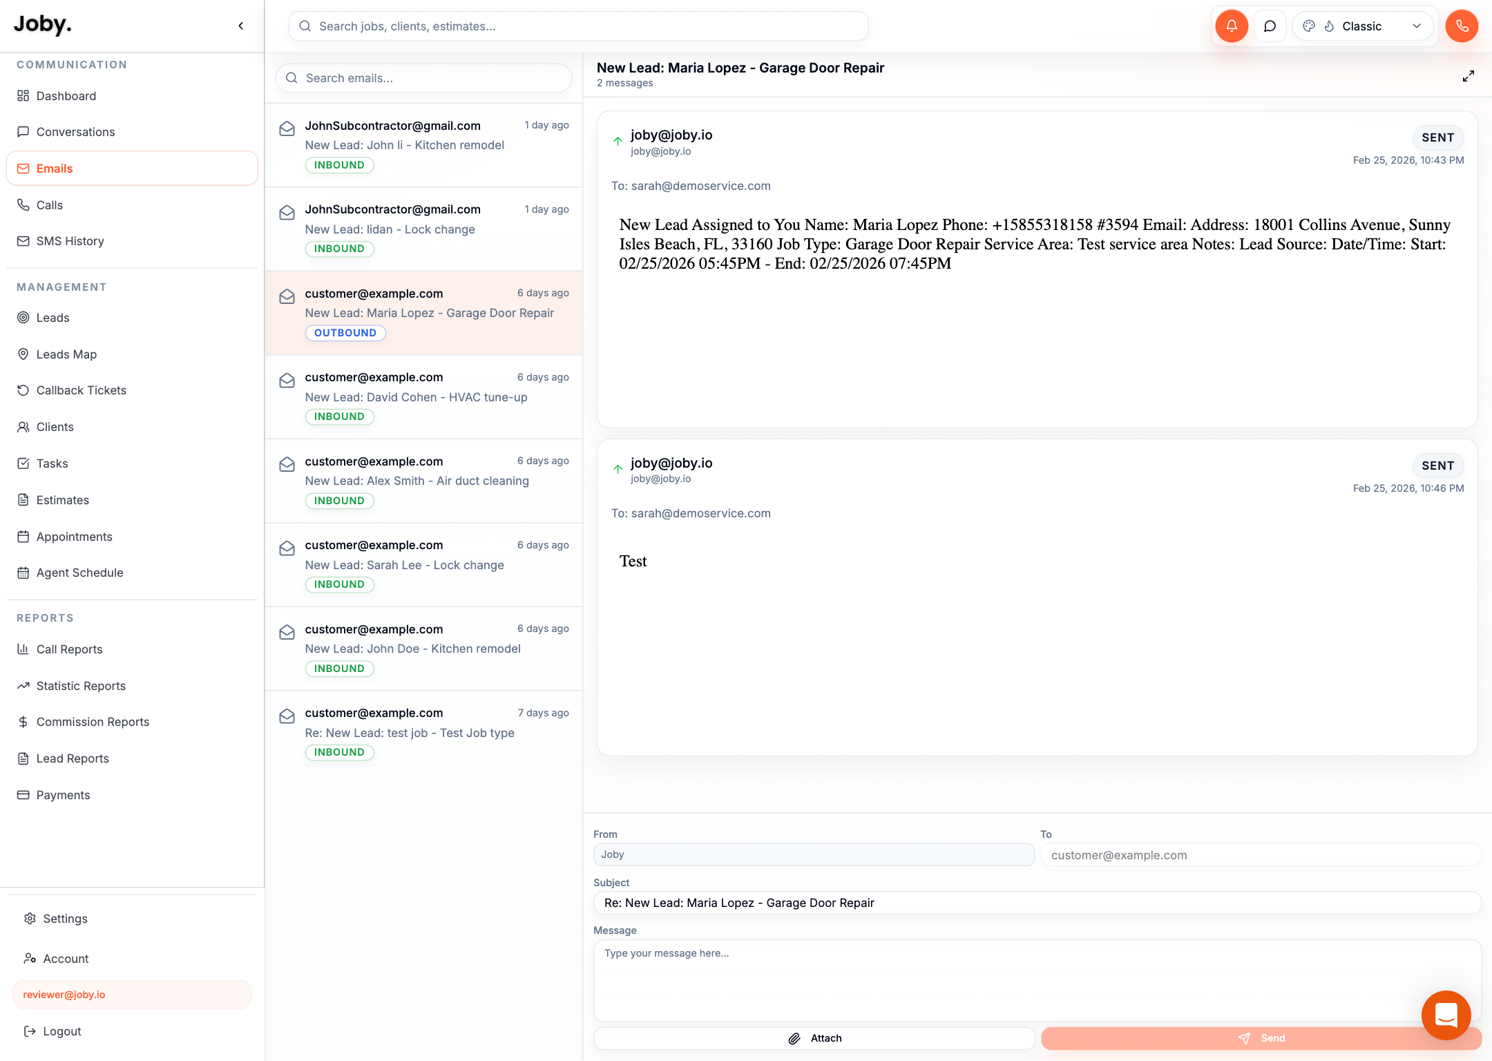Click the orange phone call button
This screenshot has width=1492, height=1061.
1462,26
